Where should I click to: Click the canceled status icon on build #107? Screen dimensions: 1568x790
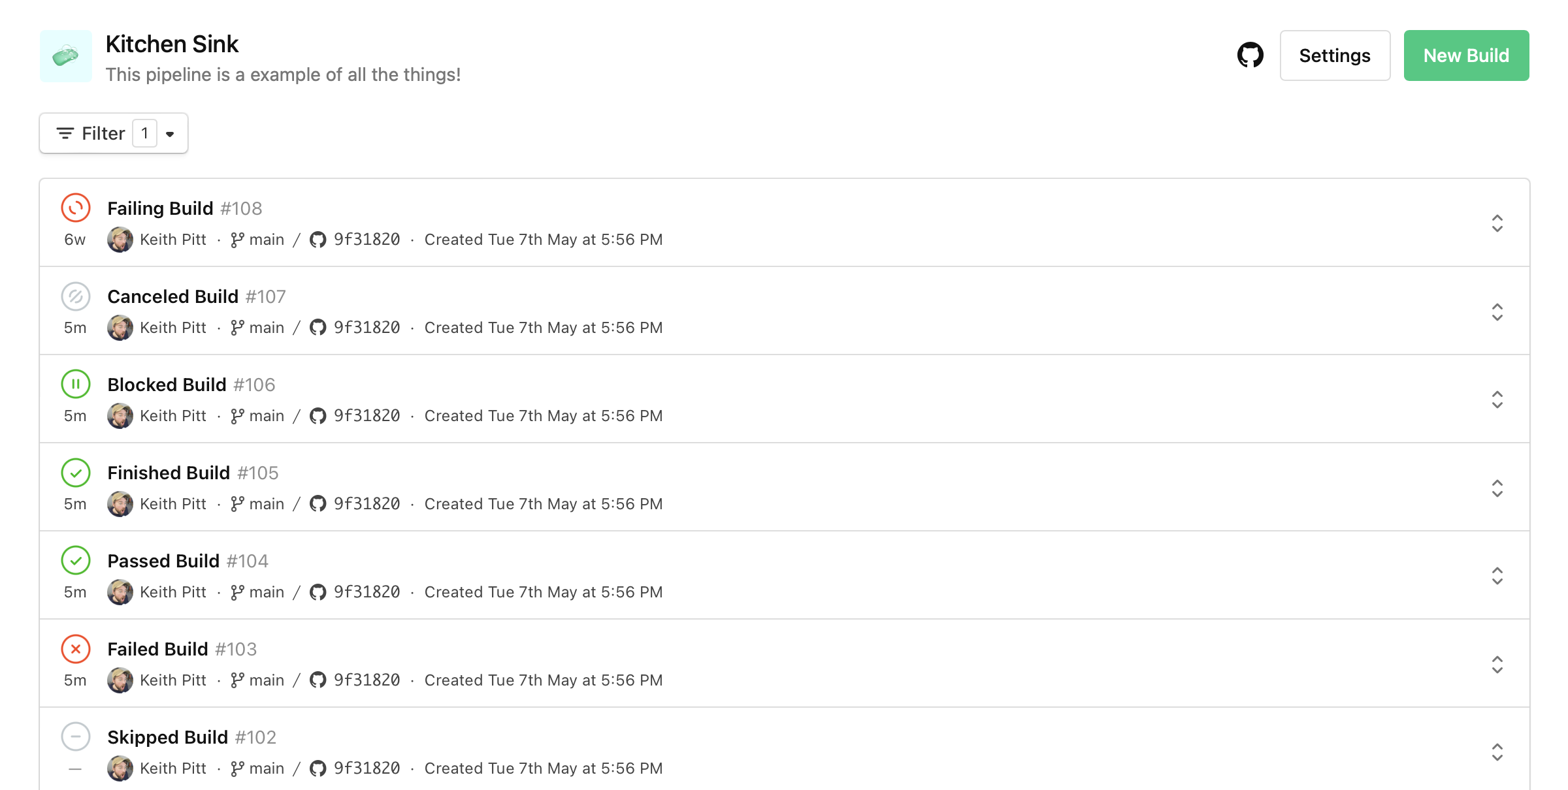coord(76,296)
